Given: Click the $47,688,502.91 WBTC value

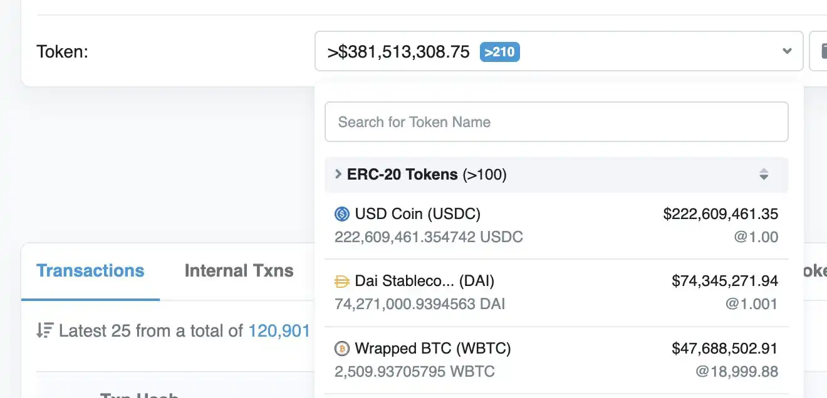Looking at the screenshot, I should pos(725,349).
